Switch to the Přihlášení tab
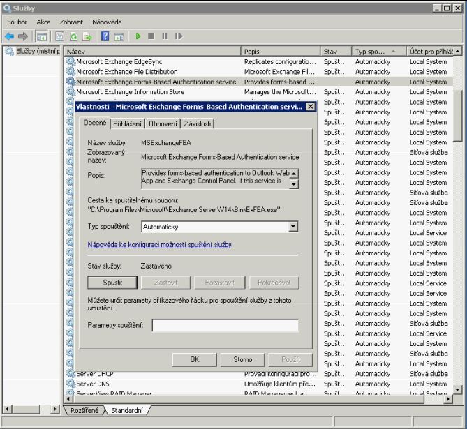 [x=127, y=123]
